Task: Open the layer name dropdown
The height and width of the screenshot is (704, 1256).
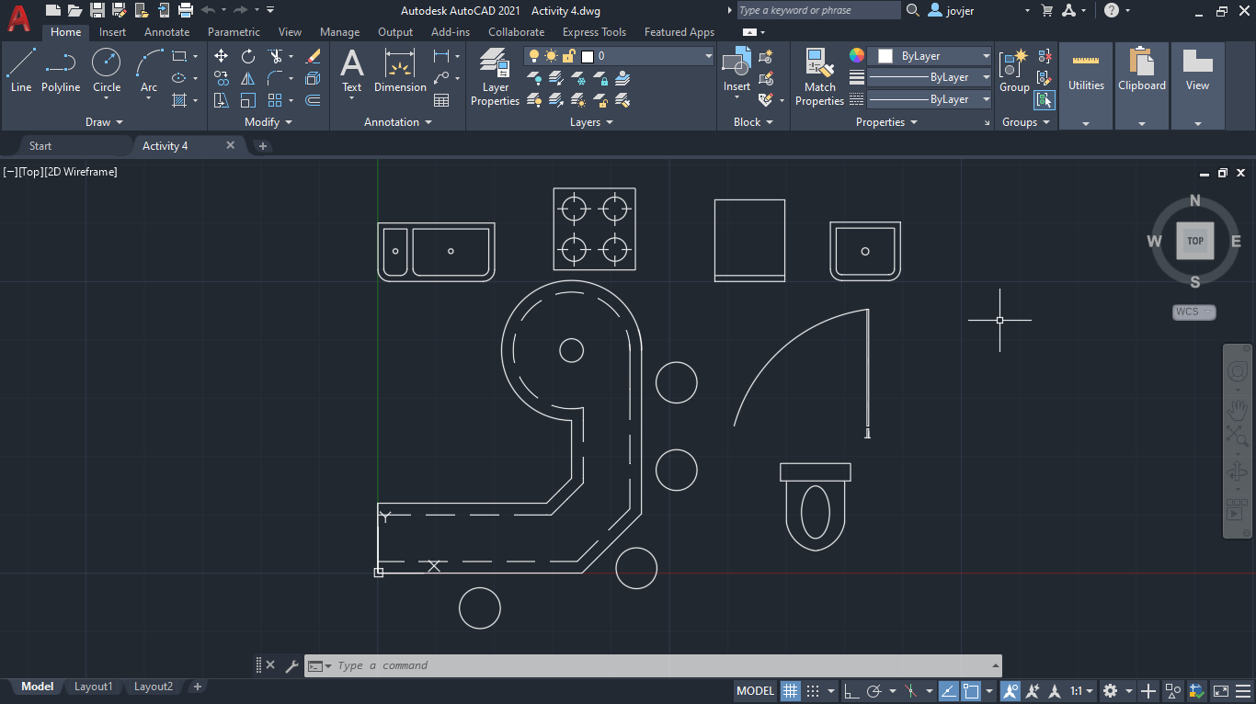Action: coord(619,56)
